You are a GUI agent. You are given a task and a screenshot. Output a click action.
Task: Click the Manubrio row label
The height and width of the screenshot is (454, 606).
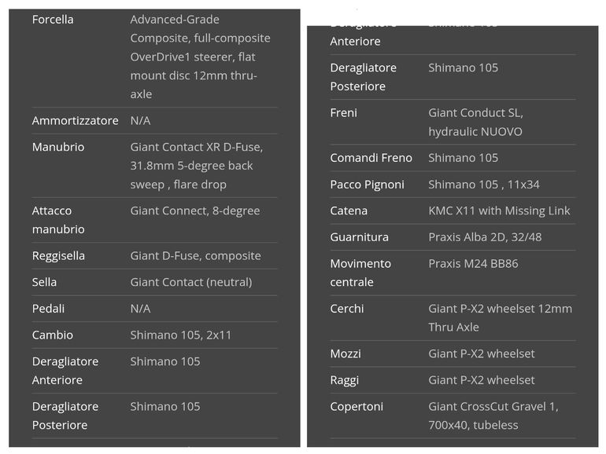click(x=58, y=147)
